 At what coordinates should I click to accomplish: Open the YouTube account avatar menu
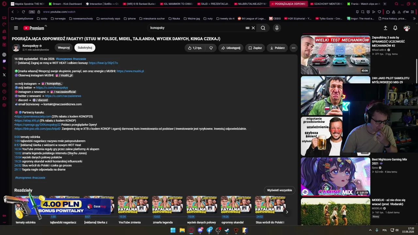point(407,28)
